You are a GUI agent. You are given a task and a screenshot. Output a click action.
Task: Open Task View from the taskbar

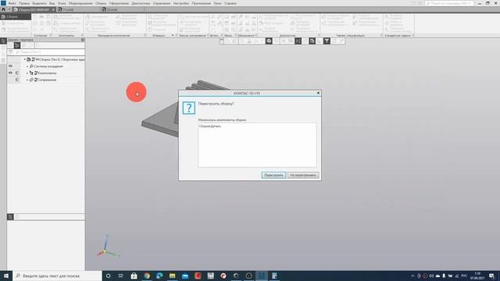(121, 276)
